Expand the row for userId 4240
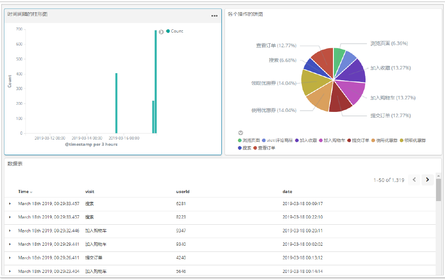Screen dimensions: 445x280 10,258
